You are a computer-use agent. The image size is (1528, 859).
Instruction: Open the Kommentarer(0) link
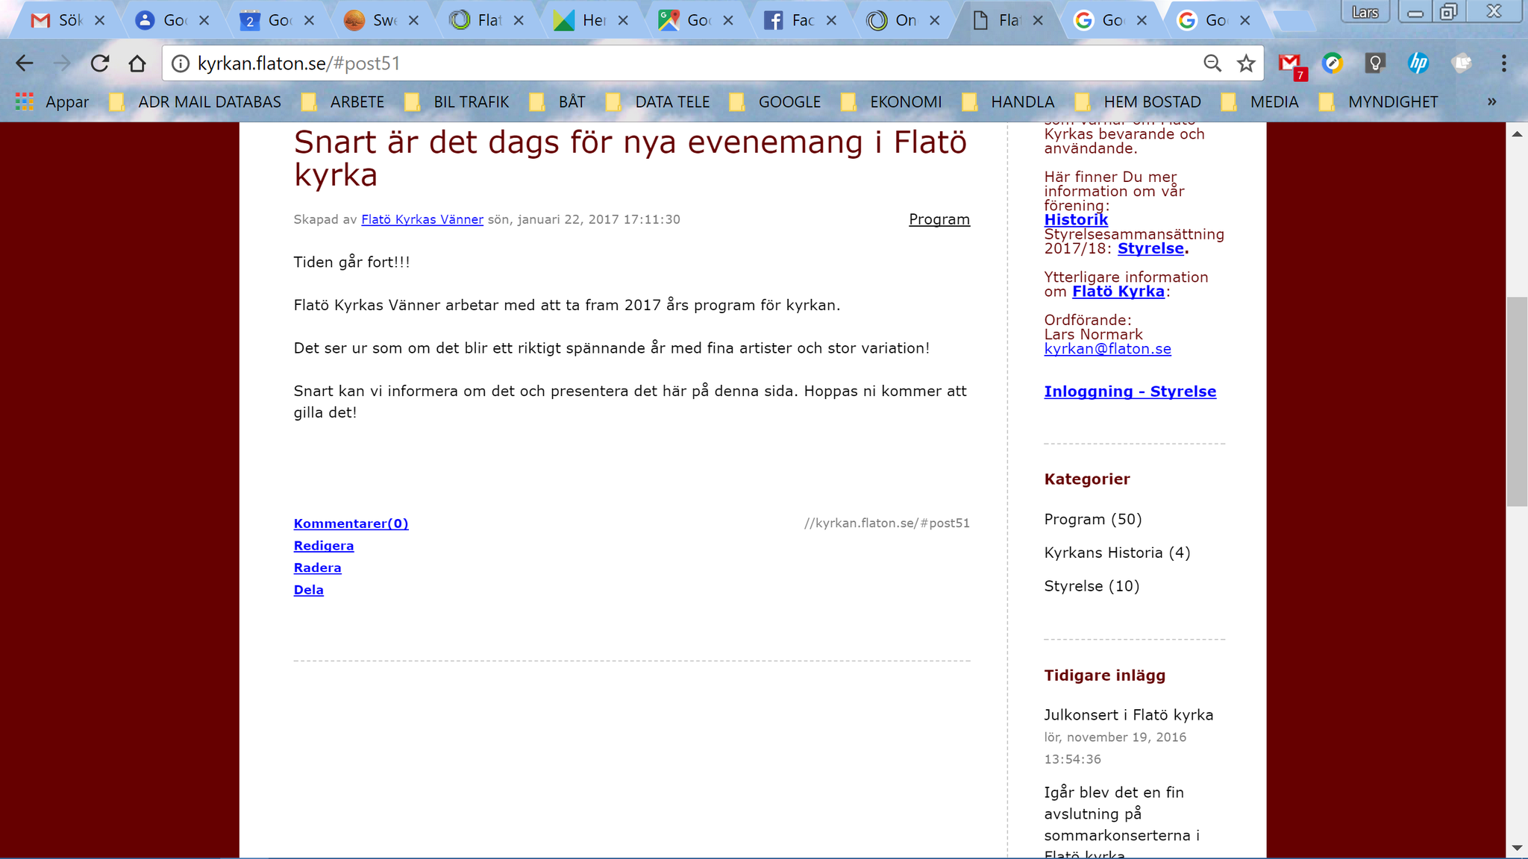click(x=351, y=523)
